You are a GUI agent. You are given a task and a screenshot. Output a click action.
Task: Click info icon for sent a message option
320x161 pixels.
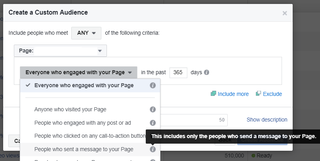(x=152, y=149)
